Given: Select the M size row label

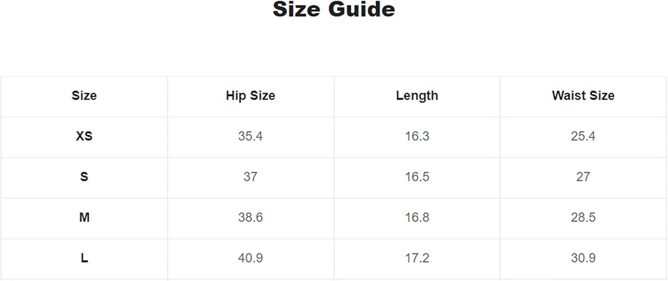Looking at the screenshot, I should tap(84, 217).
